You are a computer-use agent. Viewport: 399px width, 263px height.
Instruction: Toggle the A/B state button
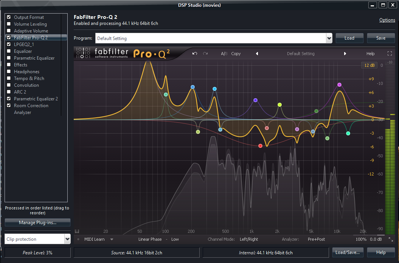click(224, 54)
